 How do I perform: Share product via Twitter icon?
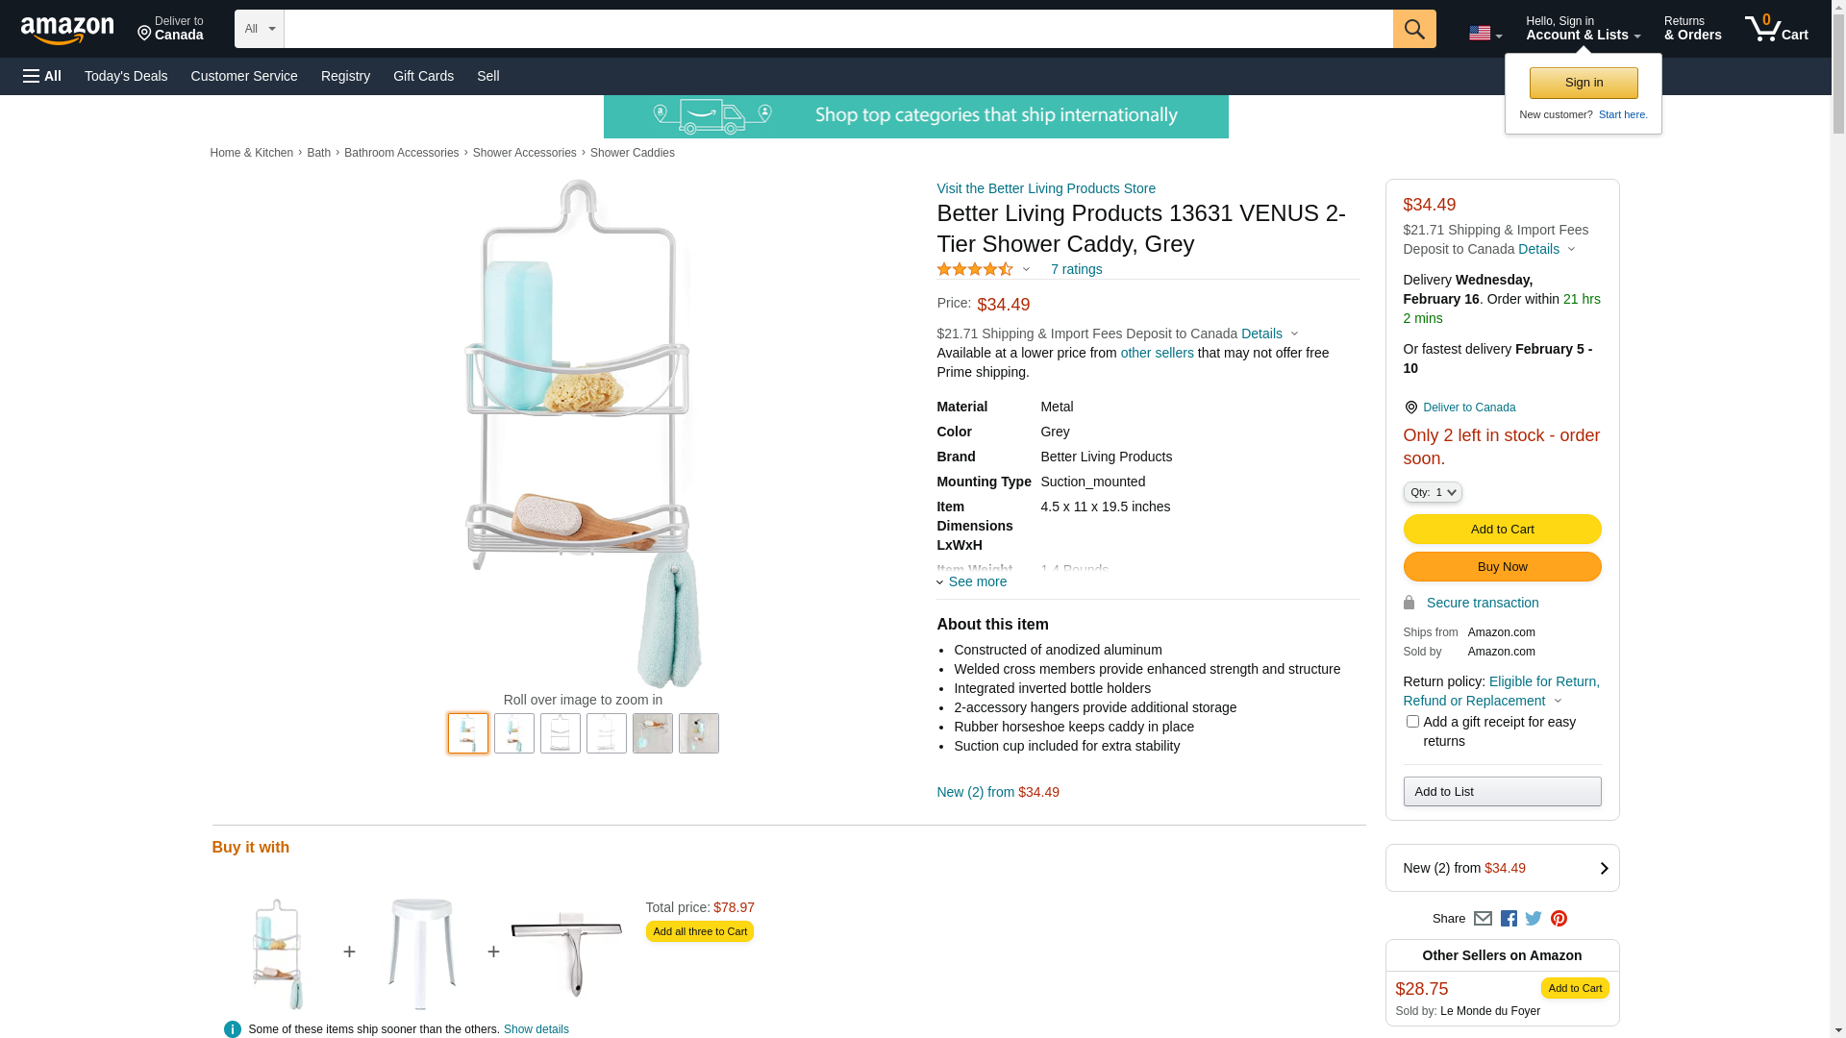point(1534,919)
